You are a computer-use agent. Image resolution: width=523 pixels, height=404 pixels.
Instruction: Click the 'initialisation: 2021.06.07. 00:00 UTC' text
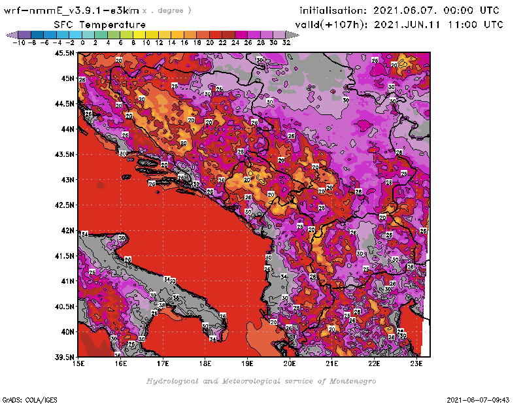coord(399,10)
